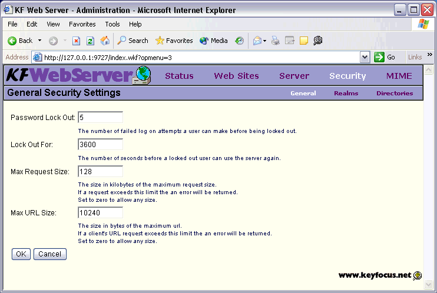Click the Max URL Size field

pos(100,212)
